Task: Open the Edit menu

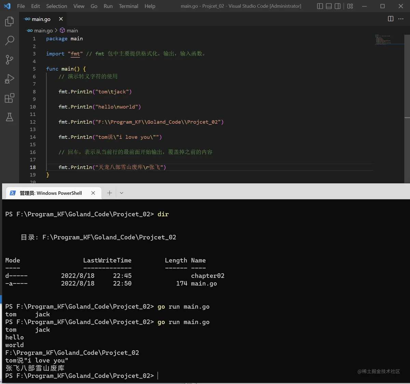Action: point(36,6)
